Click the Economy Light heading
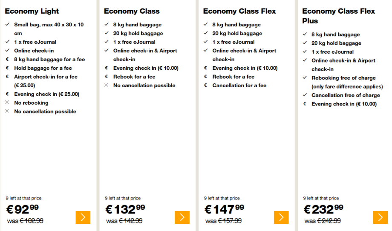Viewport: 392px width, 231px height. click(x=32, y=11)
